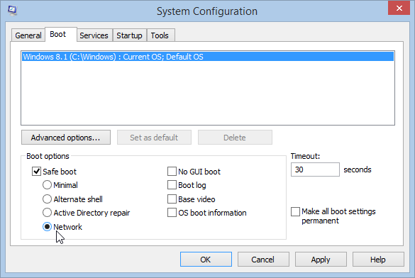Select the Windows 8.1 boot entry

tap(208, 57)
